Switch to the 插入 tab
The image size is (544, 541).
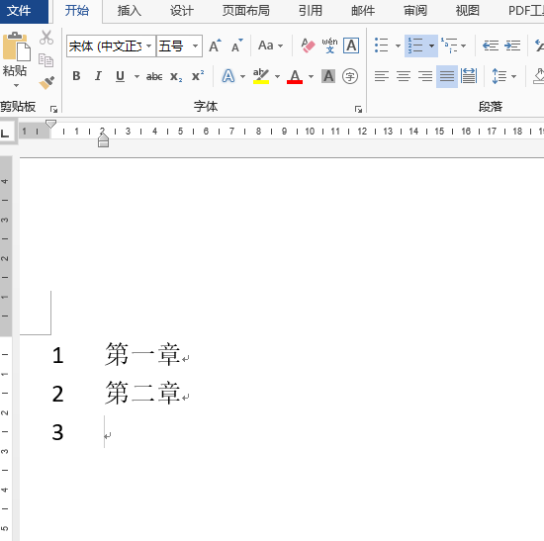click(x=129, y=11)
